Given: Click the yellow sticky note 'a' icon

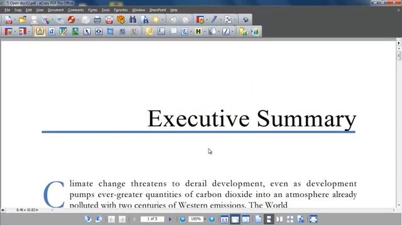Looking at the screenshot, I should (x=149, y=31).
